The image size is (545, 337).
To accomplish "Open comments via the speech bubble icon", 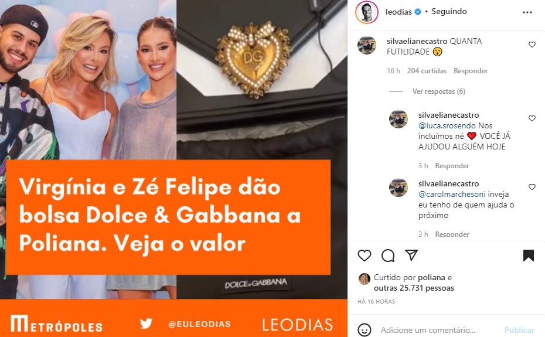I will click(x=388, y=256).
